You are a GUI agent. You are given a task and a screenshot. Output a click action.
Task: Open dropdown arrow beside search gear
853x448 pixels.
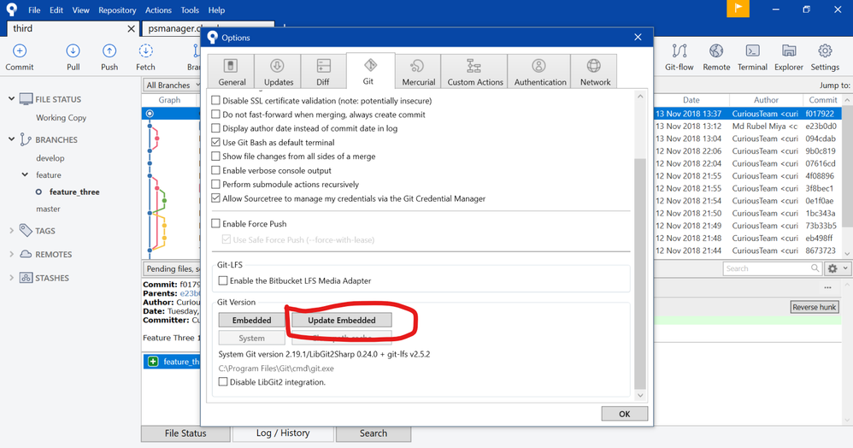click(x=844, y=268)
